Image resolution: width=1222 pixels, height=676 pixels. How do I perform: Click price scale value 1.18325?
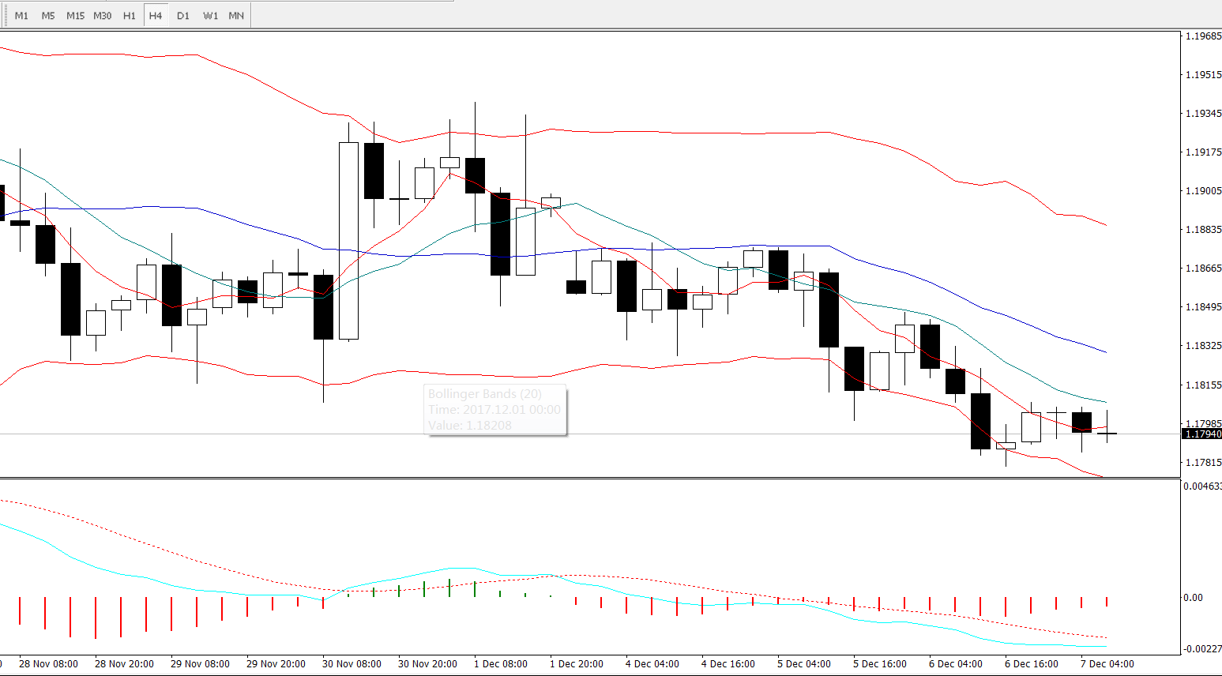[1203, 346]
